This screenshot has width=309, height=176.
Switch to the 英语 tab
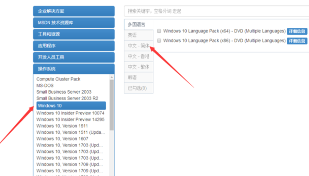(139, 35)
